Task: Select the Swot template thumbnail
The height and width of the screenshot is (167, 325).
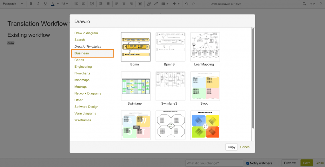Action: (x=205, y=86)
